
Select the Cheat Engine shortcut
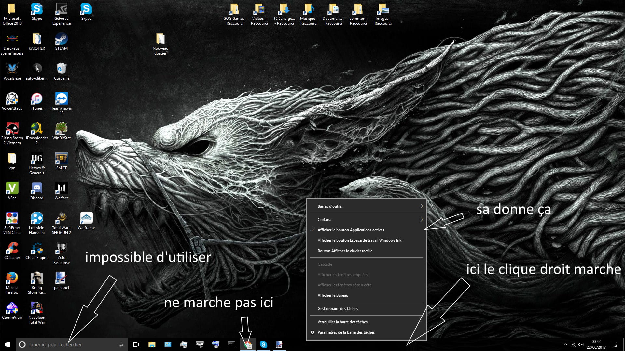37,251
